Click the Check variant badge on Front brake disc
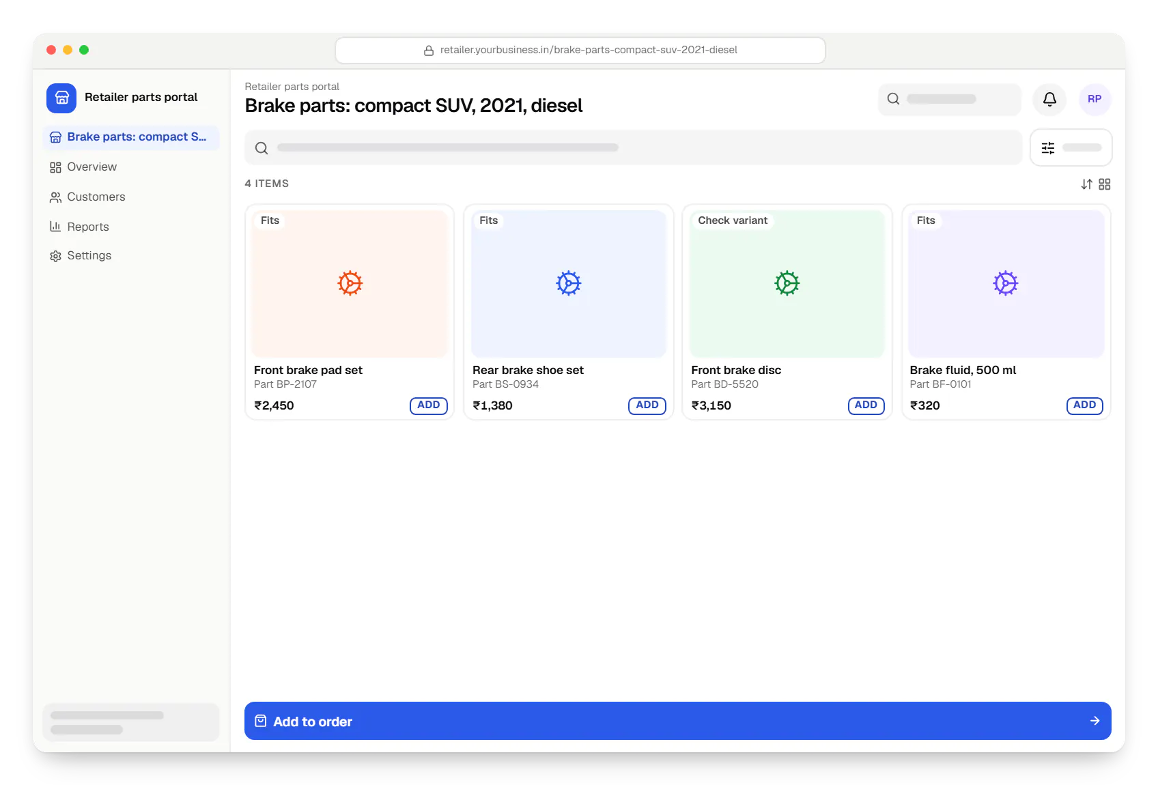Image resolution: width=1158 pixels, height=785 pixels. (x=733, y=220)
